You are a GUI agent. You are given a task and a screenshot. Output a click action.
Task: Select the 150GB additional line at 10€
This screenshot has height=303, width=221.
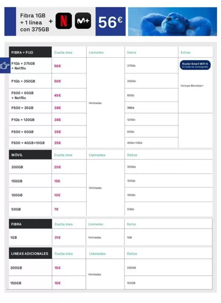click(16, 283)
